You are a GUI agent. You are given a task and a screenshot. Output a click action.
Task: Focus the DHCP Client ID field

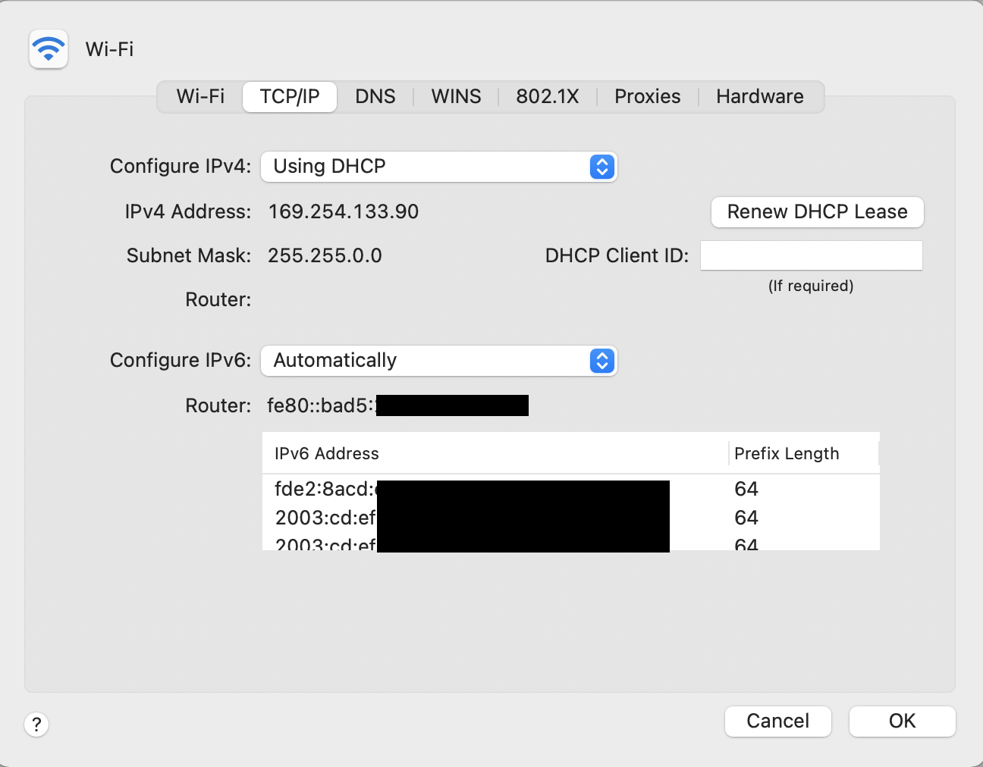pos(812,255)
